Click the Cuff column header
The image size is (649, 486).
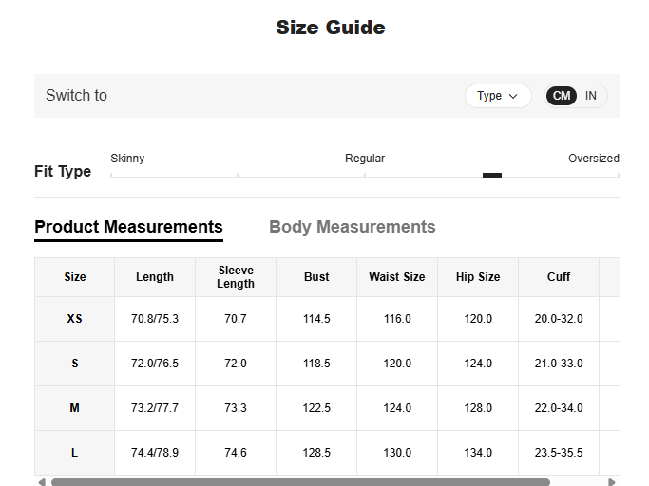click(559, 277)
